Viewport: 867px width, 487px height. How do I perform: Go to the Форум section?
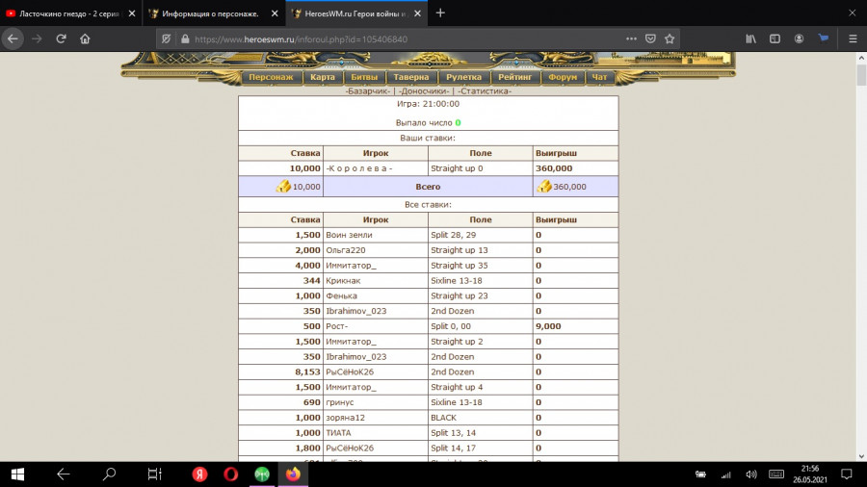point(563,77)
